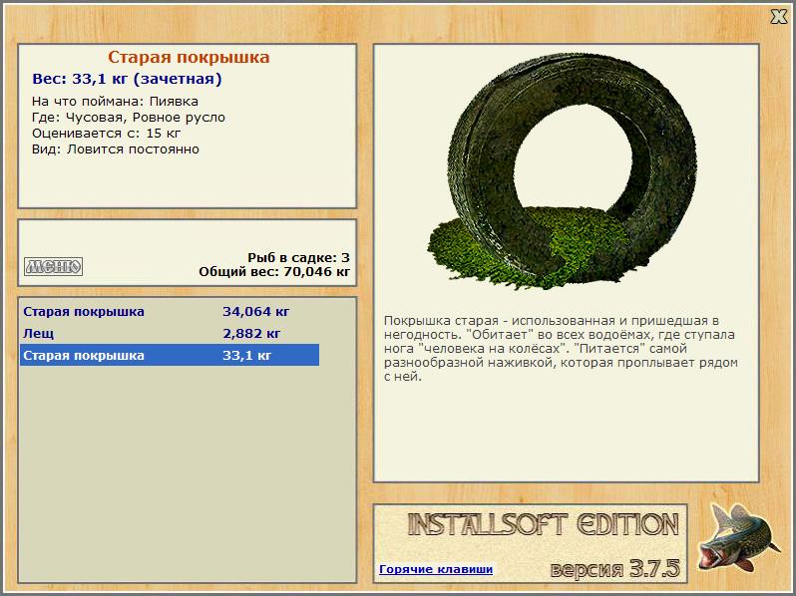Click the Меню button
796x596 pixels.
53,266
